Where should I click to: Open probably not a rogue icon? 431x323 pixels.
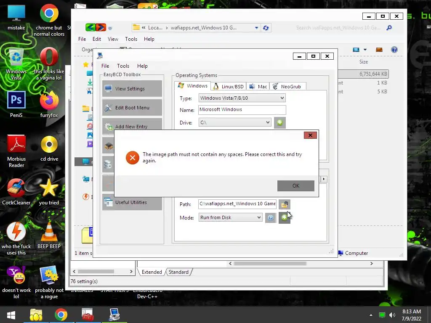tap(49, 282)
